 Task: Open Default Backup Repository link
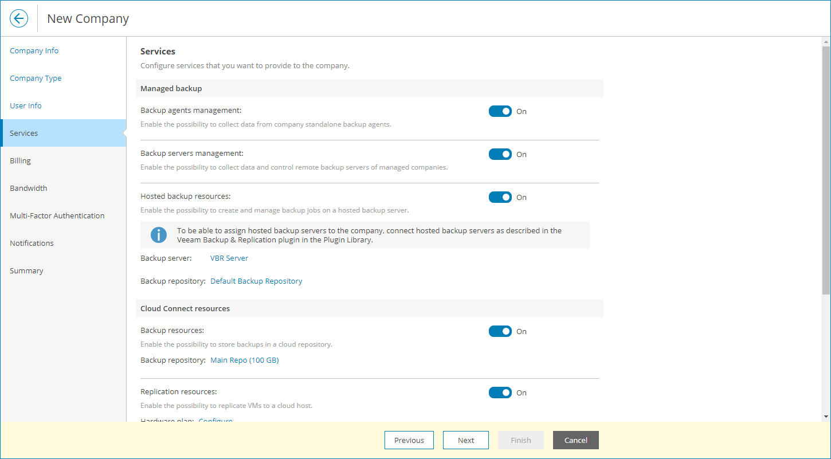[x=256, y=281]
